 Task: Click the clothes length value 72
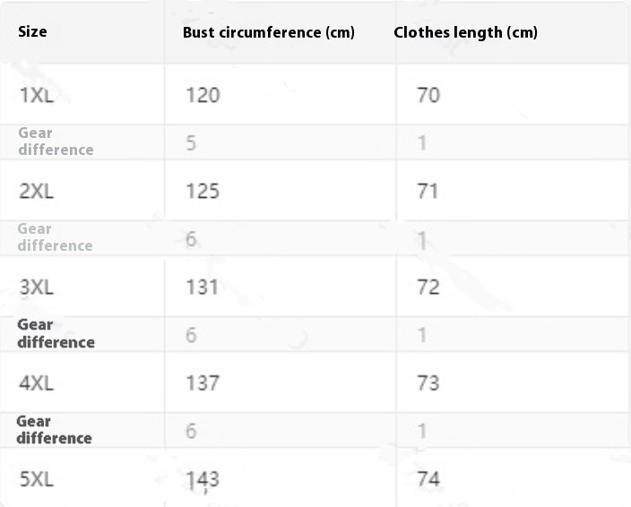click(x=428, y=287)
